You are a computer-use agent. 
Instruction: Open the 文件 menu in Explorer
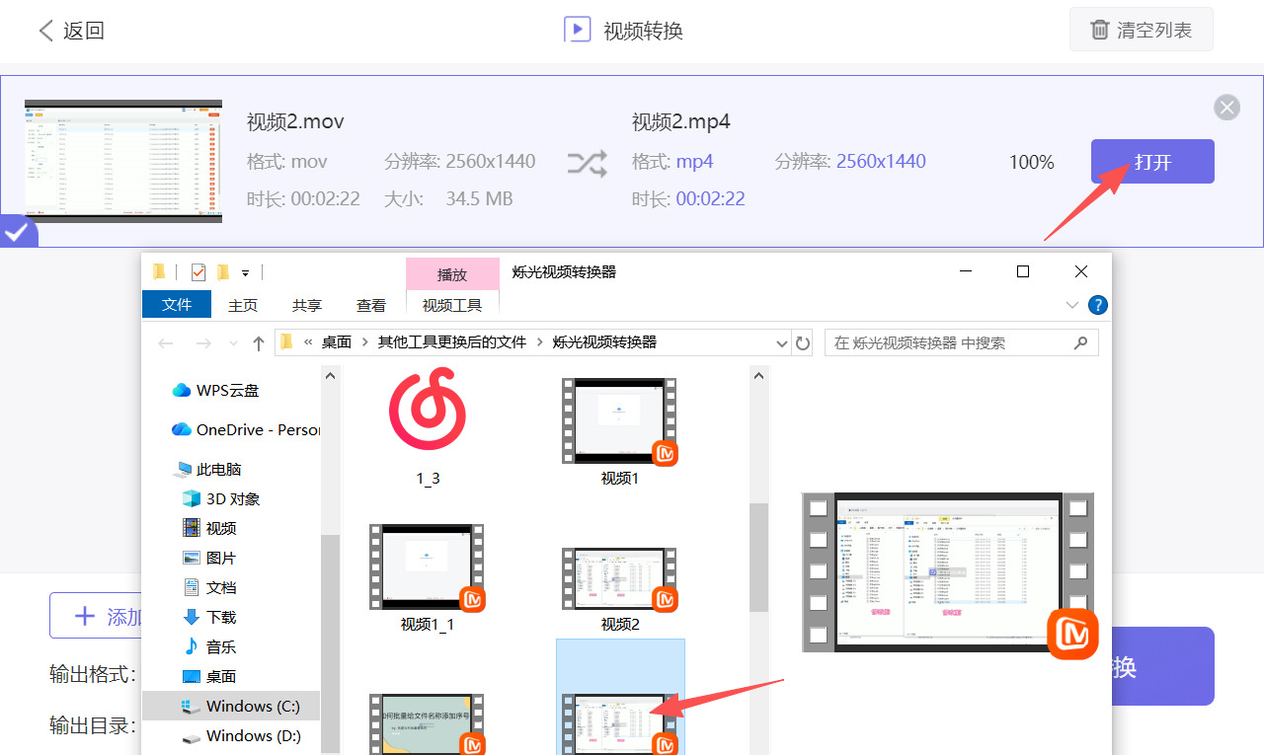[x=177, y=305]
